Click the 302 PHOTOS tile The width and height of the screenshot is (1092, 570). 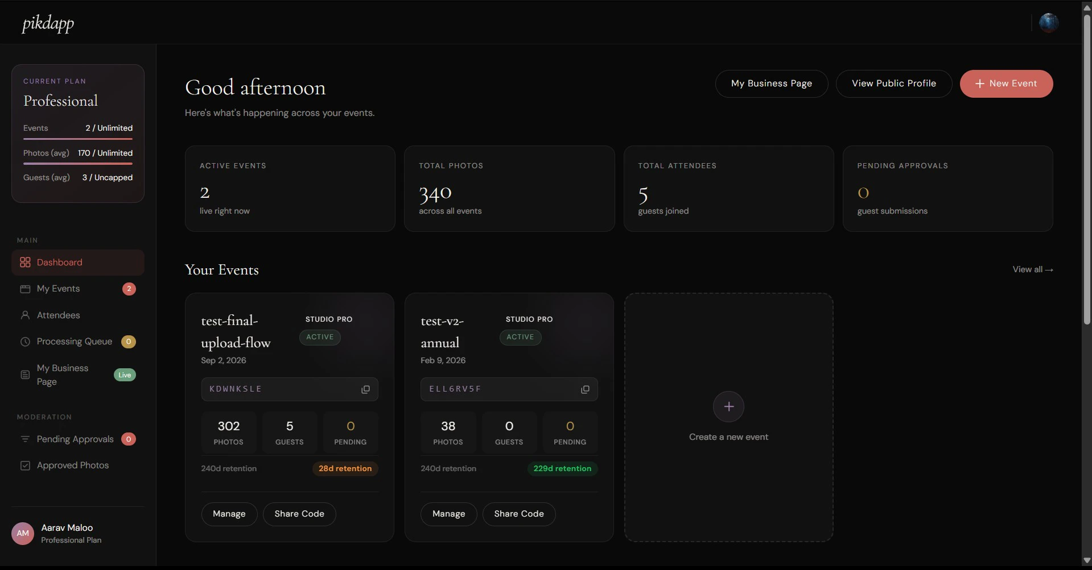pyautogui.click(x=229, y=432)
